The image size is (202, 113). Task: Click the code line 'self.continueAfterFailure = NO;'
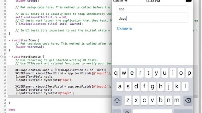coord(41,17)
